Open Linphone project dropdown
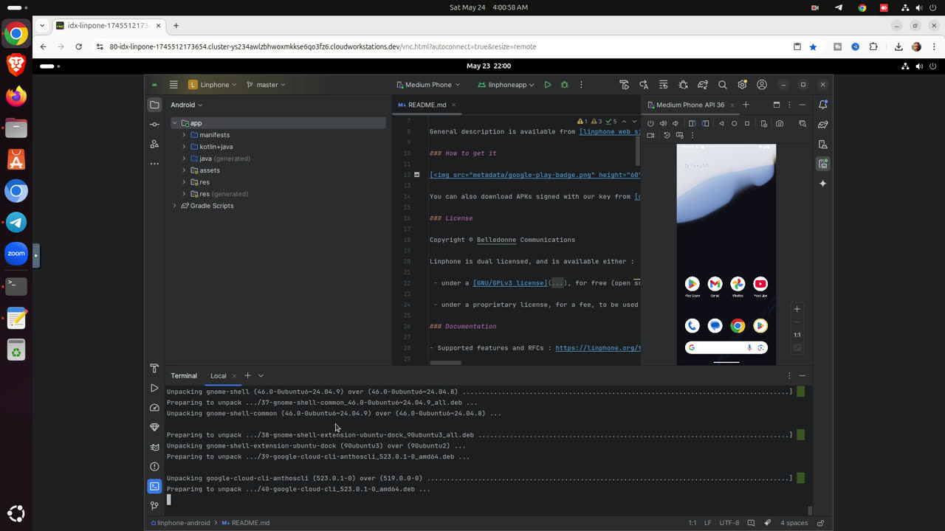 213,85
